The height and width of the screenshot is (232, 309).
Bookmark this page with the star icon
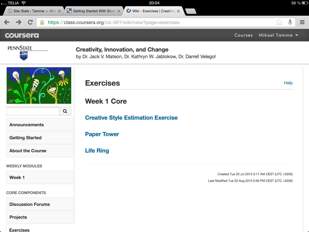coord(279,22)
